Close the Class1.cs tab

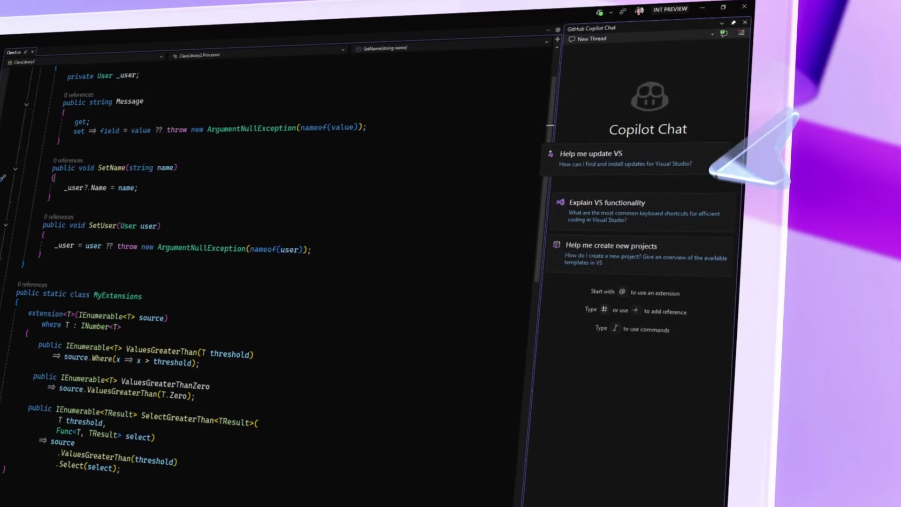32,52
